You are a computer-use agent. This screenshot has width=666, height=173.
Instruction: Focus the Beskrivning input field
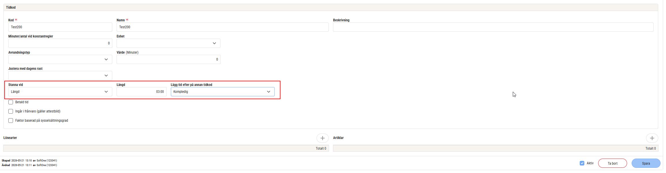(493, 27)
